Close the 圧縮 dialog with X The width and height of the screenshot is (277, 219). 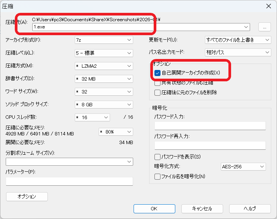tap(269, 6)
